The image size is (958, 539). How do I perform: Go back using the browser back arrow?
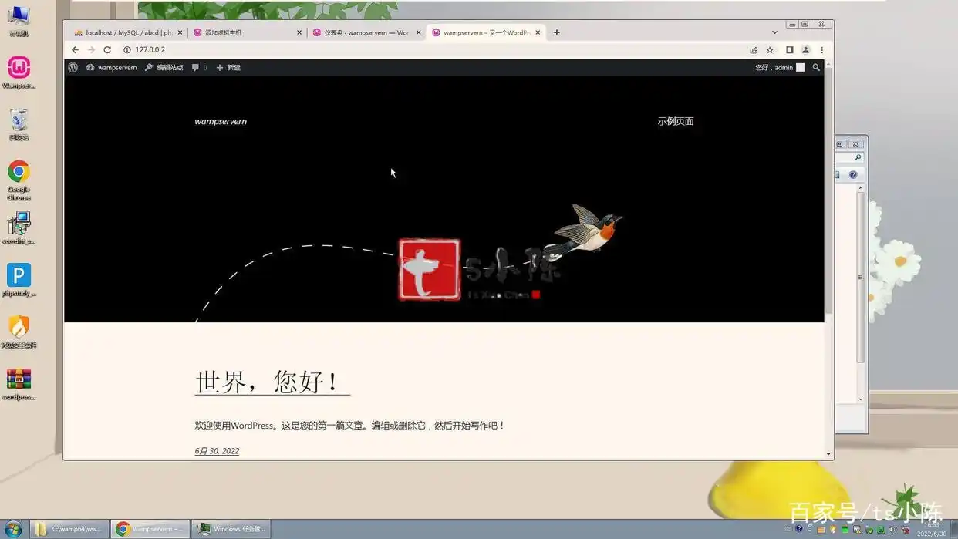(x=75, y=49)
